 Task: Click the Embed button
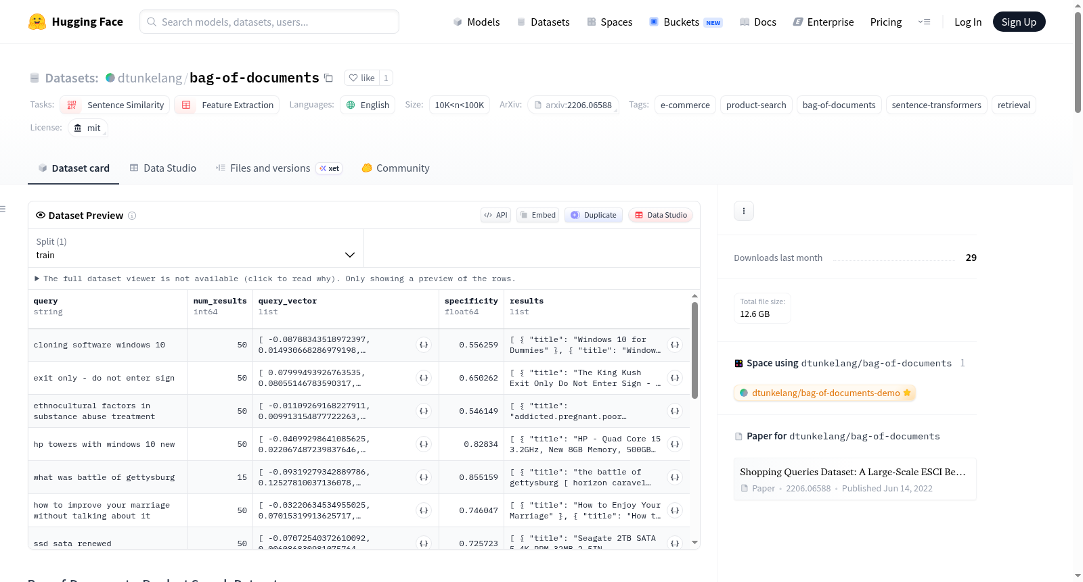537,215
